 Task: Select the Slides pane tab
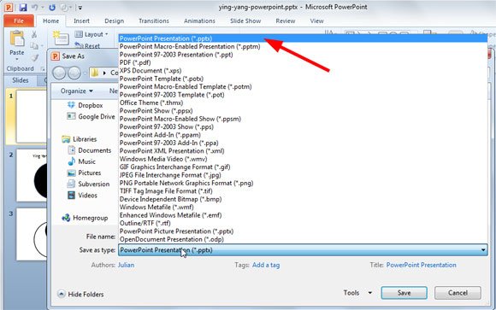[21, 80]
